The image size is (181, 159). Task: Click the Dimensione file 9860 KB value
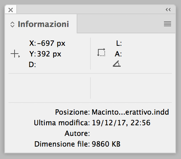106,144
